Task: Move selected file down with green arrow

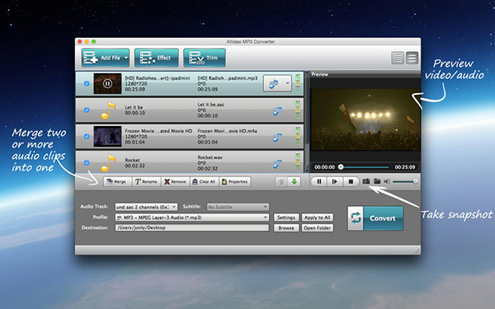Action: click(x=295, y=181)
